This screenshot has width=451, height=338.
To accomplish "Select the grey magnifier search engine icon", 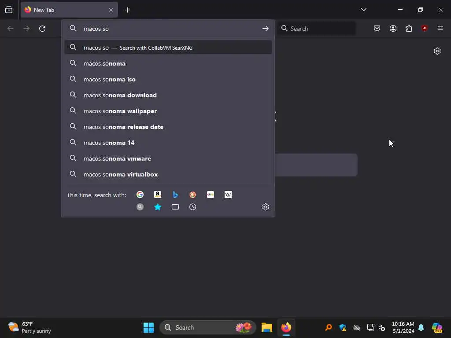I will 140,207.
